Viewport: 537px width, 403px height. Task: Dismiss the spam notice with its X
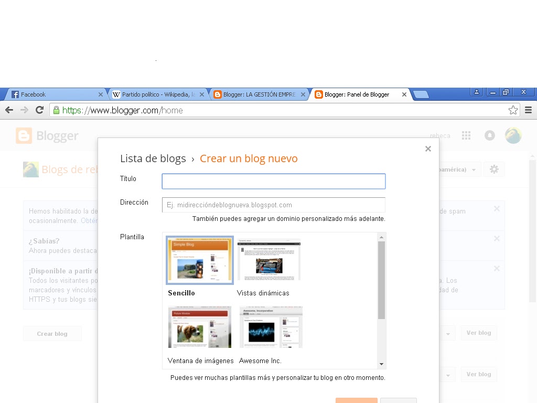[497, 209]
